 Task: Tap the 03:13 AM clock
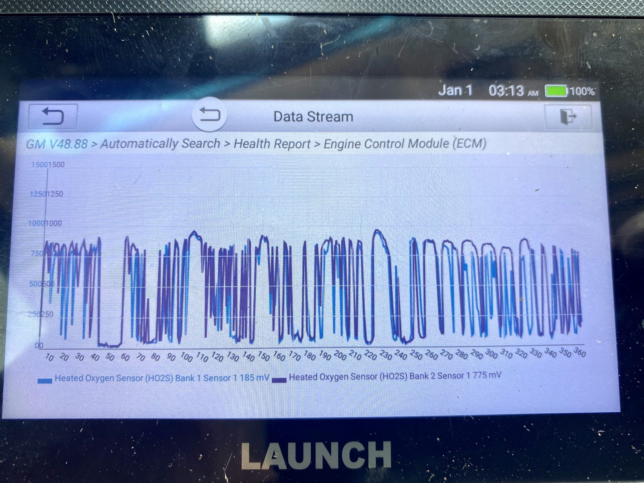[513, 91]
